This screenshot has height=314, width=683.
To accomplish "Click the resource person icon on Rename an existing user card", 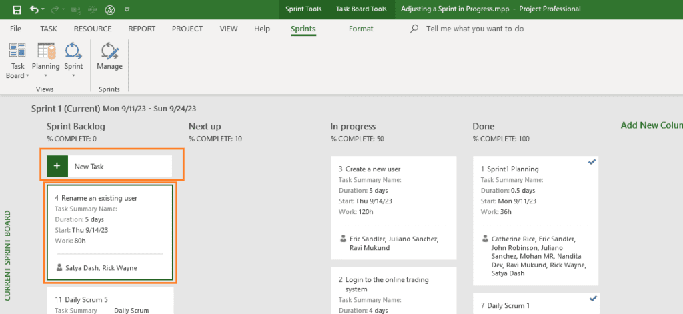I will click(59, 267).
